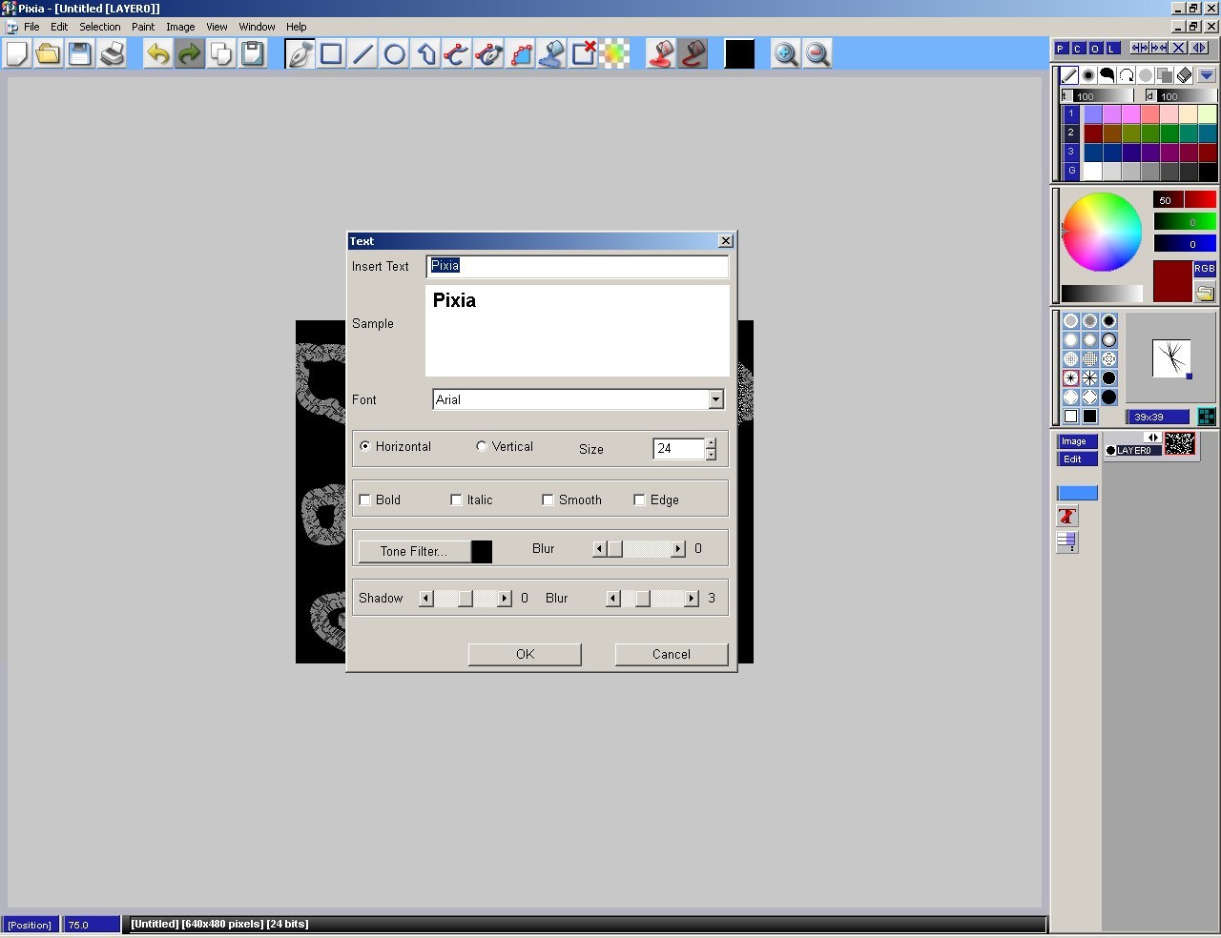Click the red T text tool icon
This screenshot has width=1221, height=938.
pos(1067,517)
